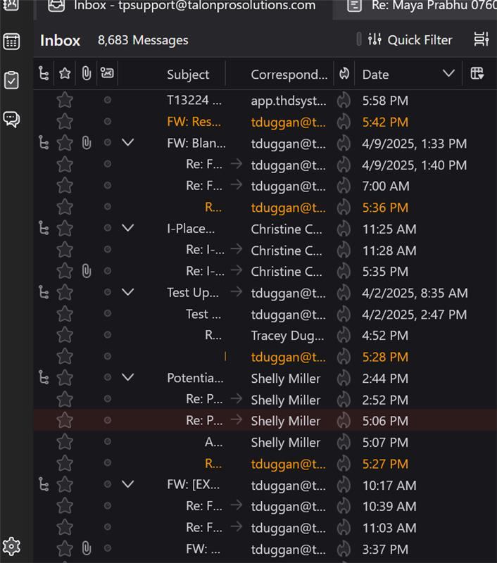
Task: Open the Chat view in the sidebar
Action: (12, 119)
